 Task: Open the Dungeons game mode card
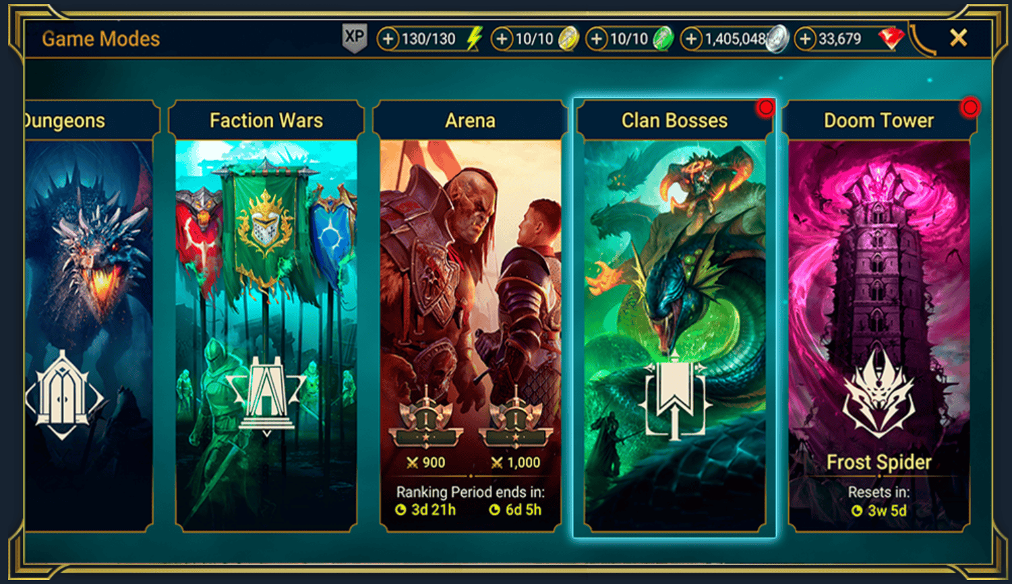coord(89,317)
